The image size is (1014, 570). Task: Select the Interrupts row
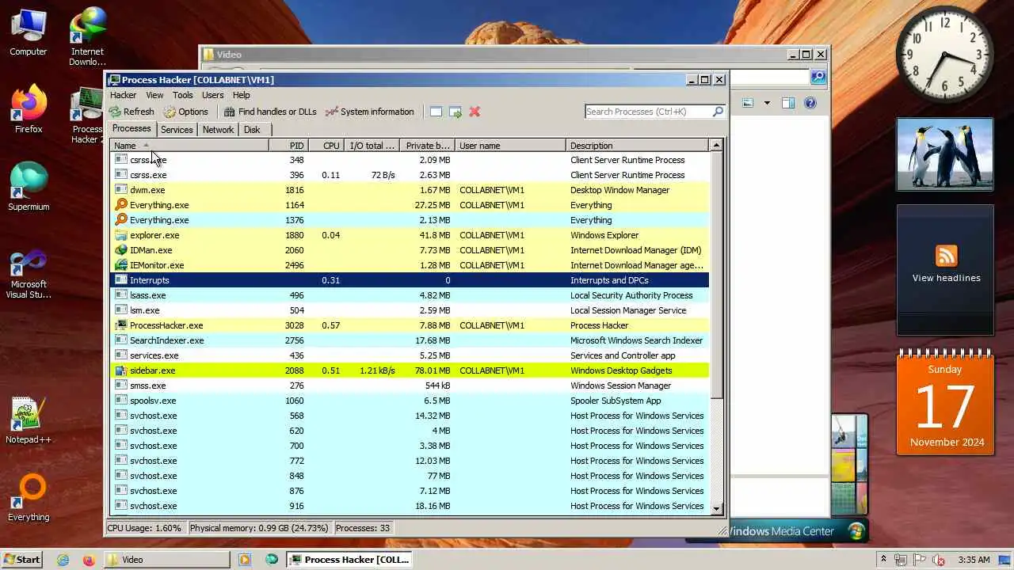click(410, 280)
